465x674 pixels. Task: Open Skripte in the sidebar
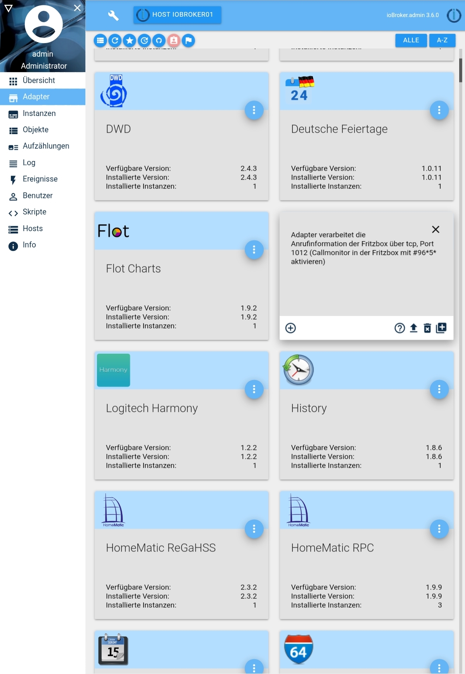pos(43,212)
